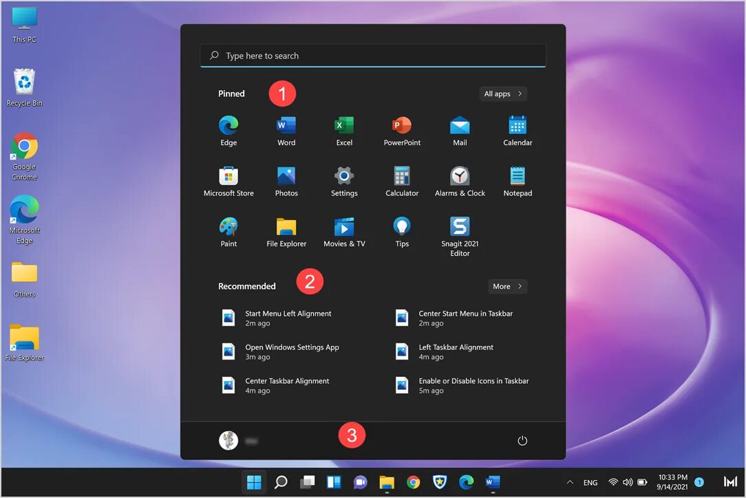Open Task View on the taskbar

(x=308, y=482)
